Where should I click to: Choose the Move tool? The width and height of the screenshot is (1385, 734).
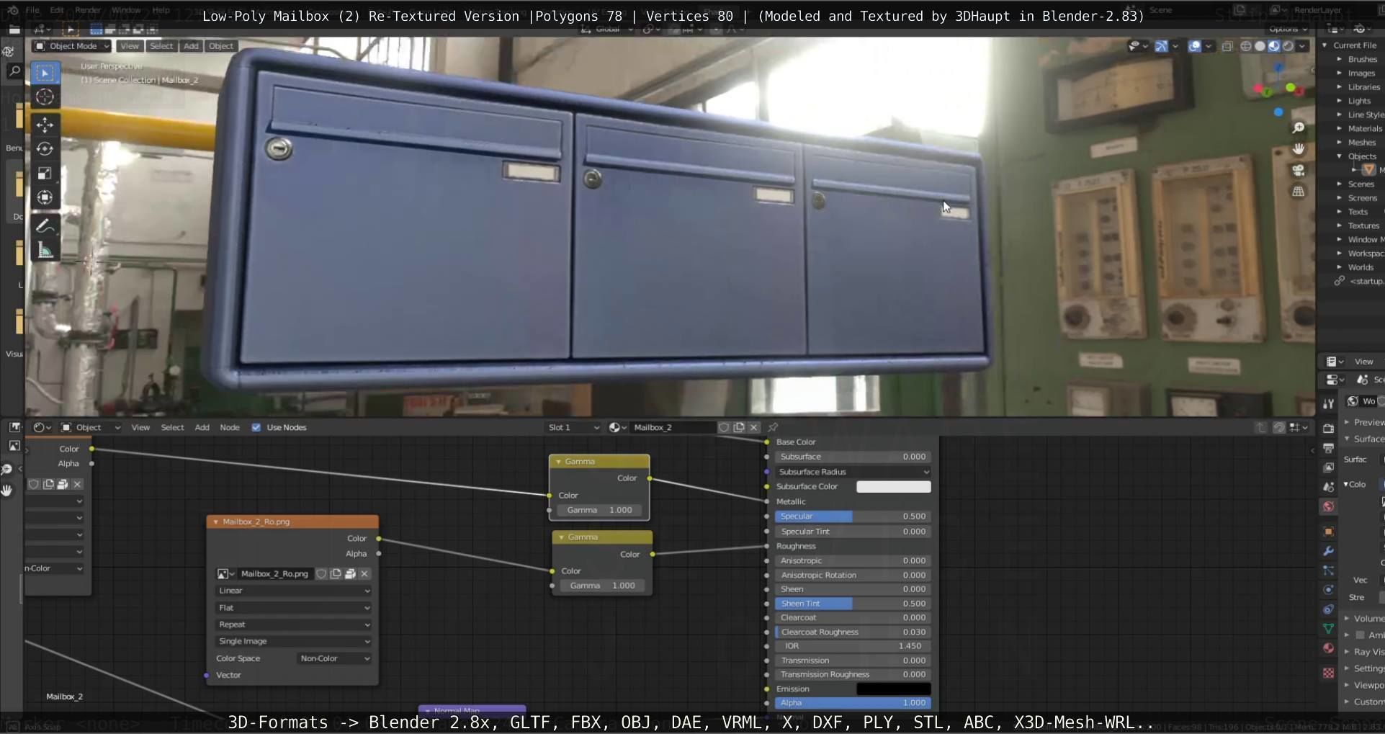[x=45, y=125]
